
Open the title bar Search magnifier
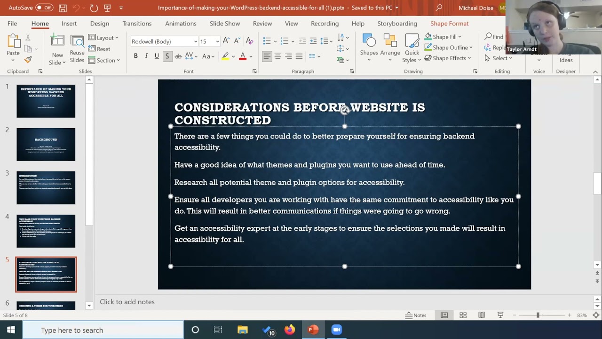[439, 8]
